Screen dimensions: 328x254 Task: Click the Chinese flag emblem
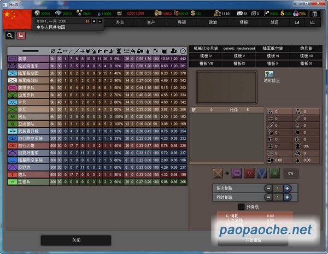tap(17, 20)
